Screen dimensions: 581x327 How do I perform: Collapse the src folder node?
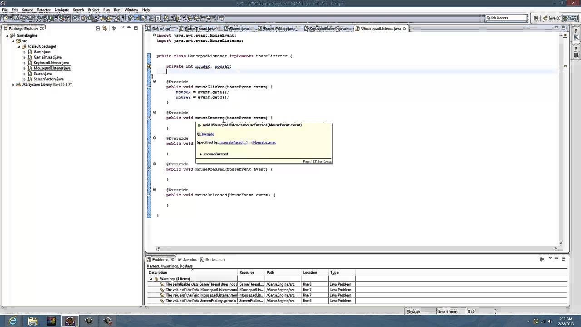tap(13, 41)
